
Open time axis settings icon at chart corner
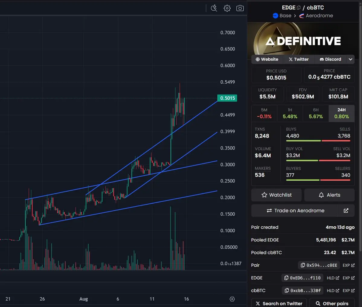232,299
